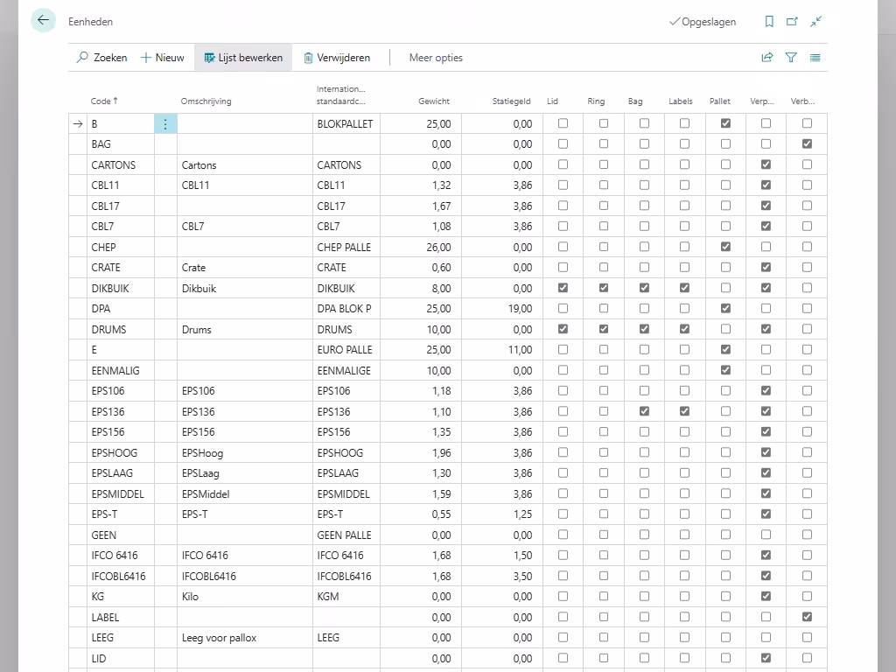Toggle Pallet checkbox for row B
Image resolution: width=896 pixels, height=672 pixels.
(725, 124)
